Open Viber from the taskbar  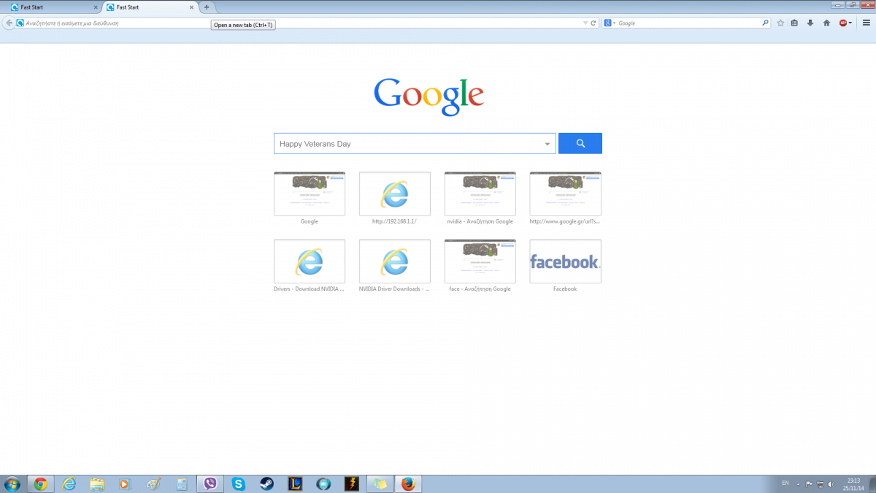[210, 484]
